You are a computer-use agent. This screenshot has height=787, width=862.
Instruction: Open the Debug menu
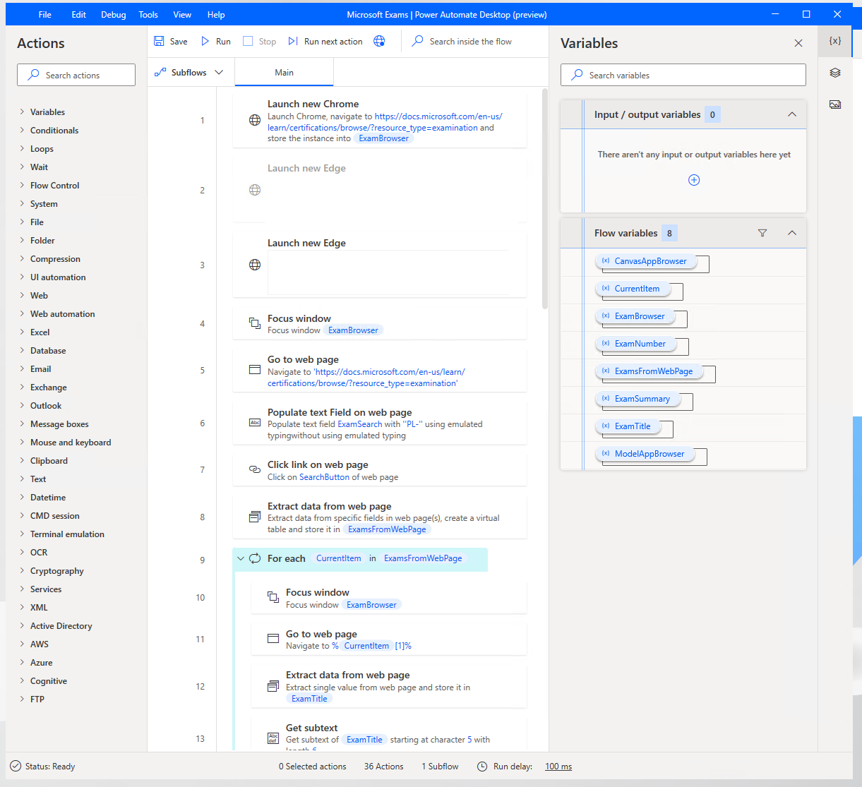[113, 15]
